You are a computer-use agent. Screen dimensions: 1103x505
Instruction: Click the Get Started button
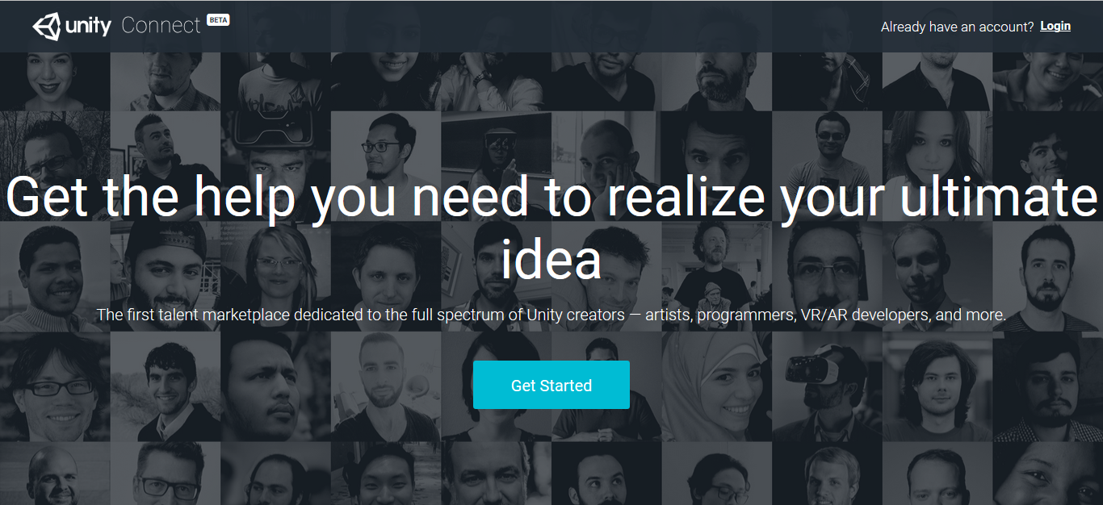pyautogui.click(x=551, y=385)
